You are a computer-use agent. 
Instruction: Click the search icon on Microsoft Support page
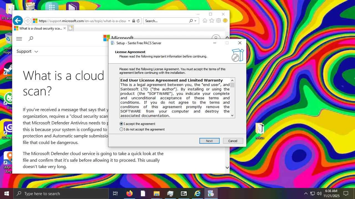tap(31, 39)
